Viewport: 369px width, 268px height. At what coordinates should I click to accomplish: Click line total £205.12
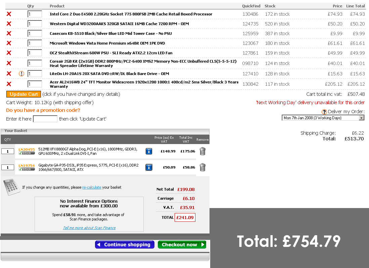(356, 84)
